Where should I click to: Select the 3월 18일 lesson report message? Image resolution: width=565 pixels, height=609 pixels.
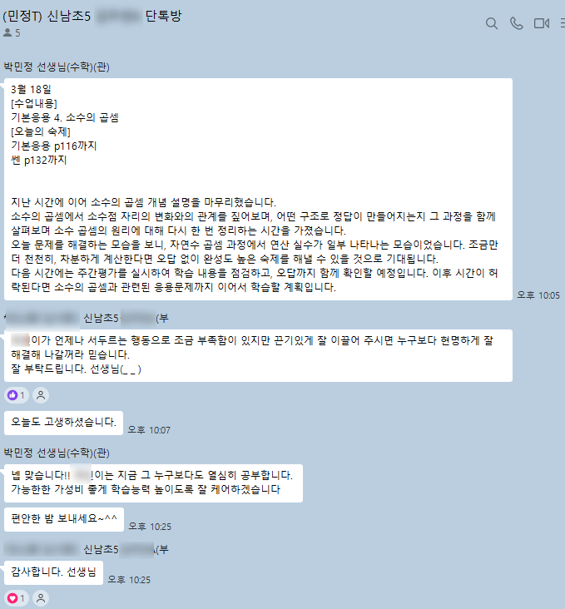pos(258,189)
